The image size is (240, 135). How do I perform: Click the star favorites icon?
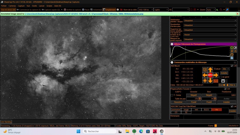[223, 81]
